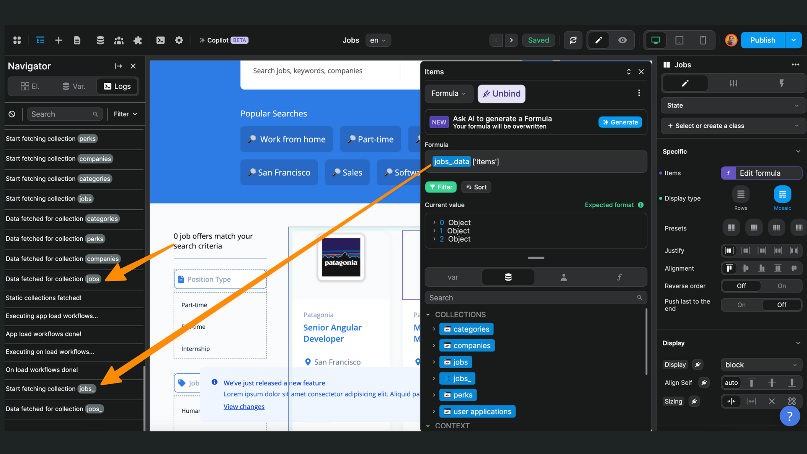Open the block display dropdown
Viewport: 807px width, 454px height.
click(x=761, y=365)
